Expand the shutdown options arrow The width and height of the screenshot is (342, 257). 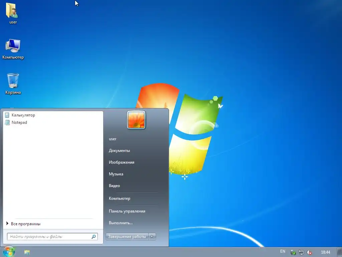tap(152, 237)
